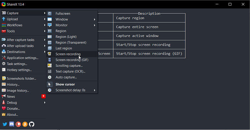Open the Twitter bird icon
Image resolution: width=250 pixels, height=130 pixels.
tap(5, 124)
